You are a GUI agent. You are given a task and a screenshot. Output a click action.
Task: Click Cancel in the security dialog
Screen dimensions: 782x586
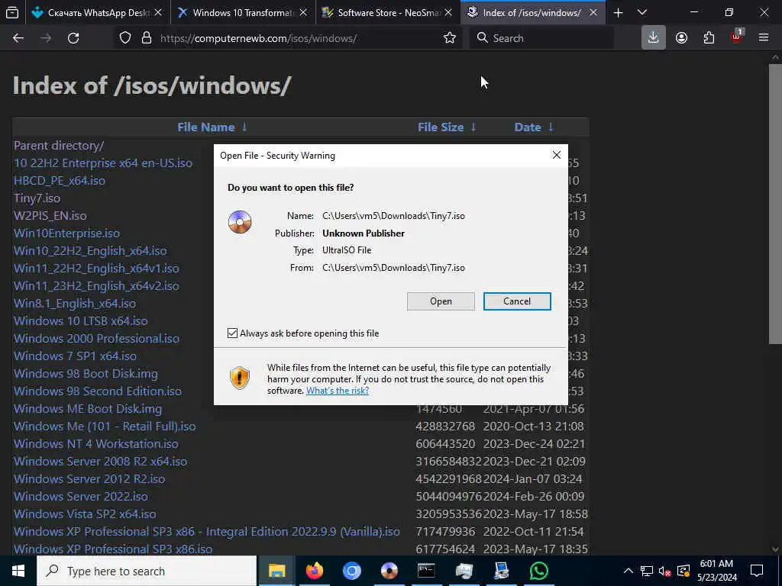tap(517, 301)
